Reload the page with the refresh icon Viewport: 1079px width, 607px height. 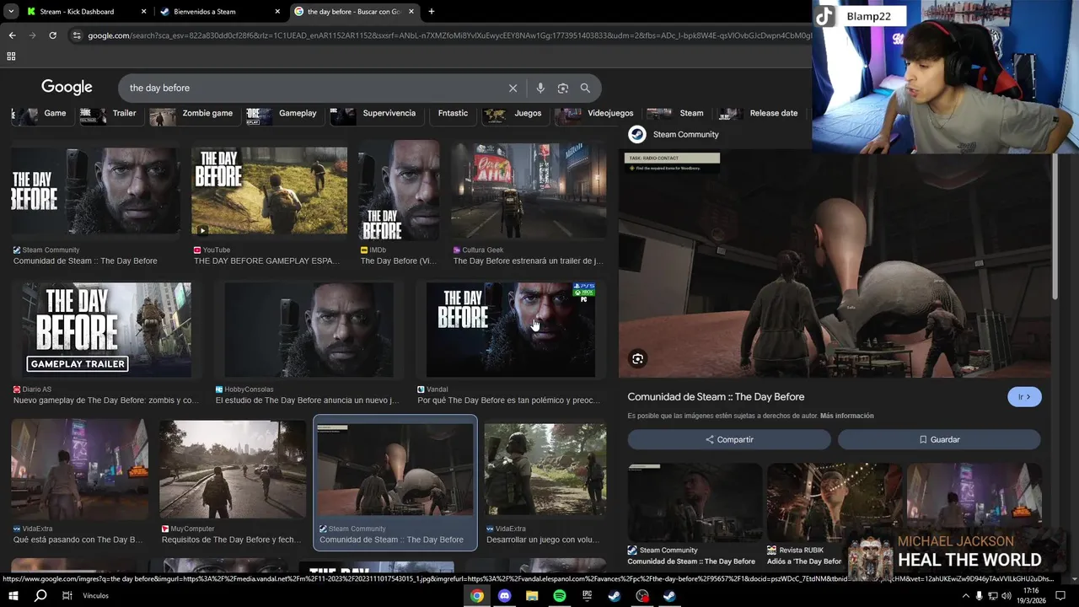pyautogui.click(x=52, y=35)
